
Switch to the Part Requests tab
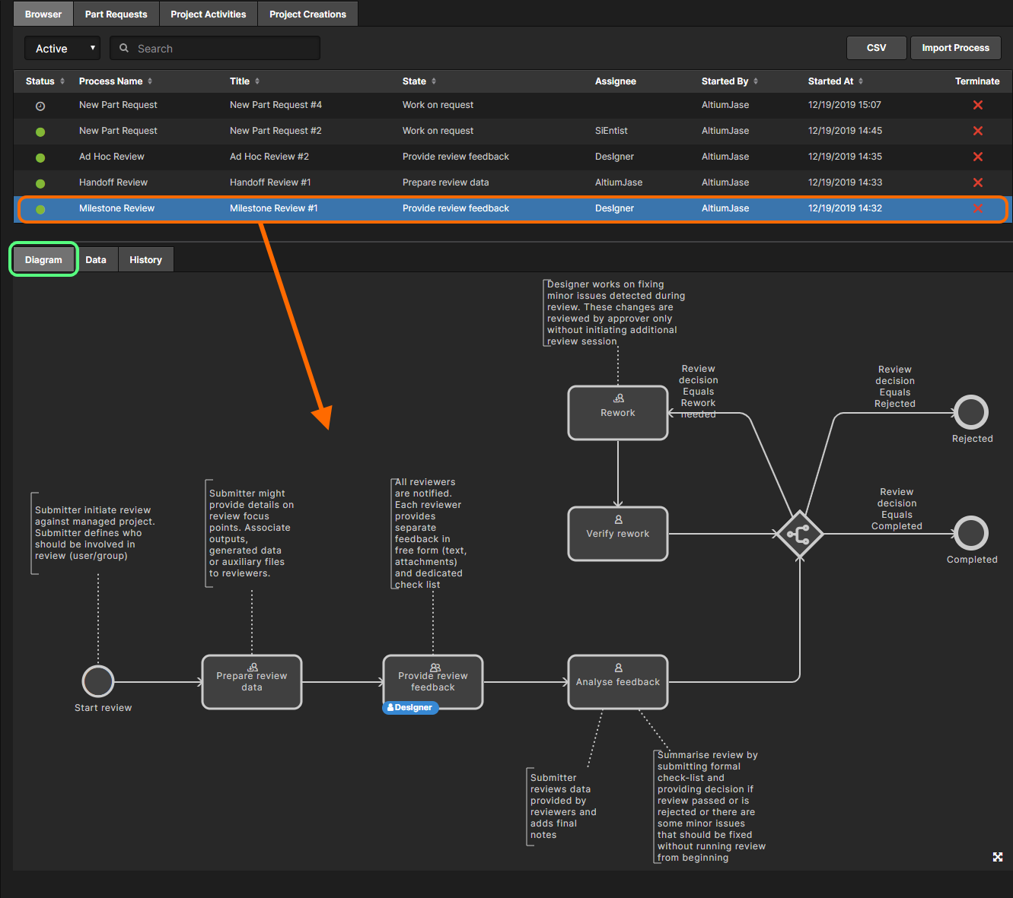coord(116,14)
